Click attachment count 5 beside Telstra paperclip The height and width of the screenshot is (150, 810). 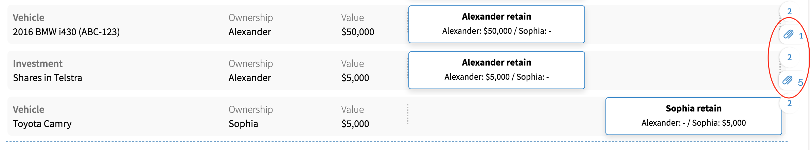tap(800, 82)
